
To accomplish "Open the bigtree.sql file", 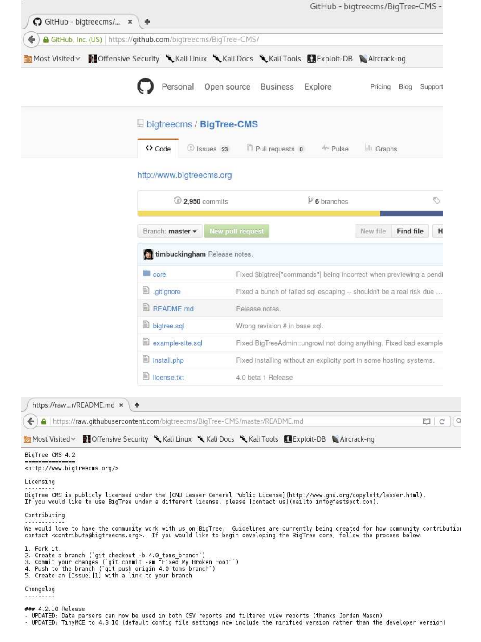I will tap(168, 326).
